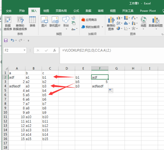Insert a waterfall or stock chart

tap(133, 18)
